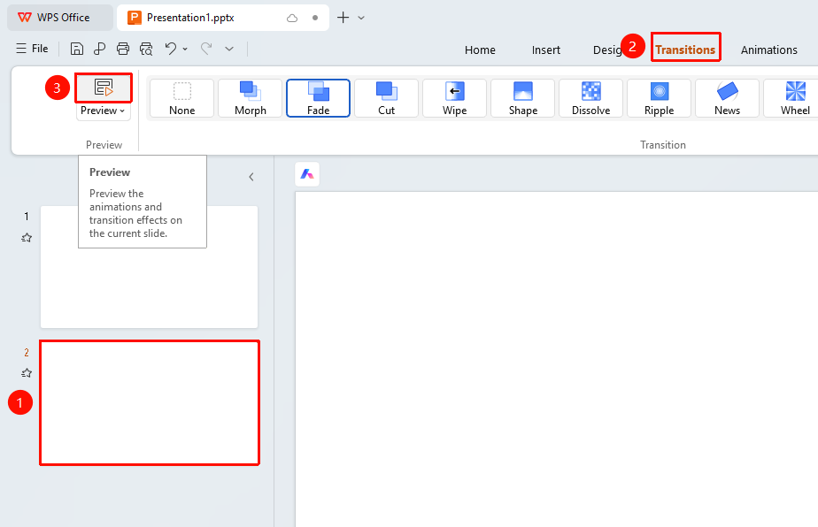This screenshot has height=527, width=818.
Task: Click the Export to PDF icon
Action: pos(100,49)
